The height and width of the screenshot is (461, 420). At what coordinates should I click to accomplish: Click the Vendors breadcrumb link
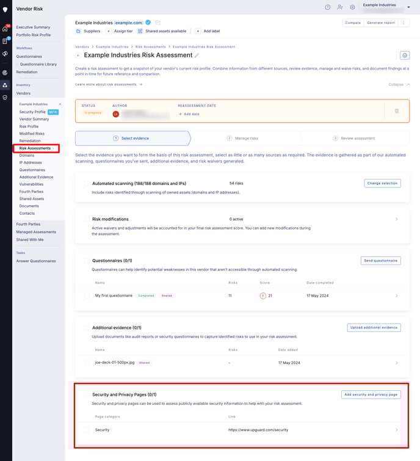pos(82,47)
